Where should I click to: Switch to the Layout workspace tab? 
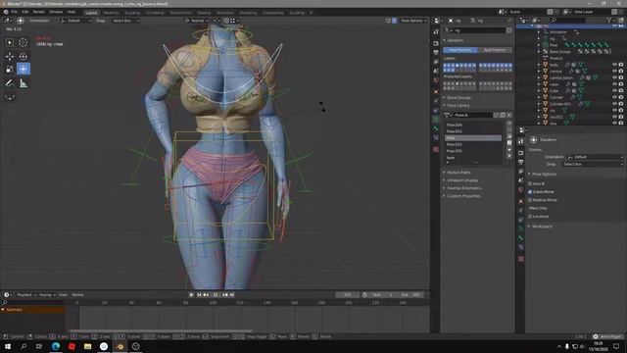click(91, 13)
